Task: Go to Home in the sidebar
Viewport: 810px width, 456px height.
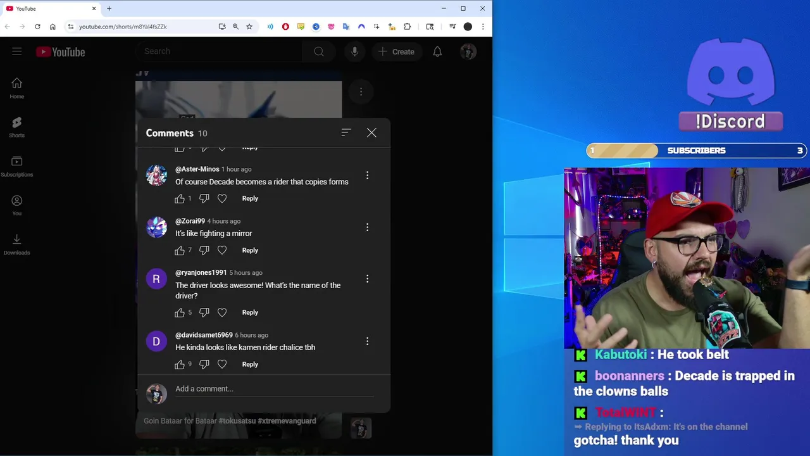Action: [x=17, y=89]
